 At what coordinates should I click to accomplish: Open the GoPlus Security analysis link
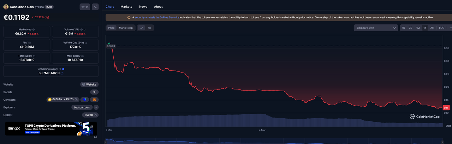point(157,17)
